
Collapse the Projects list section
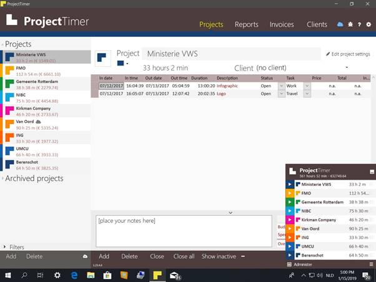coord(2,44)
